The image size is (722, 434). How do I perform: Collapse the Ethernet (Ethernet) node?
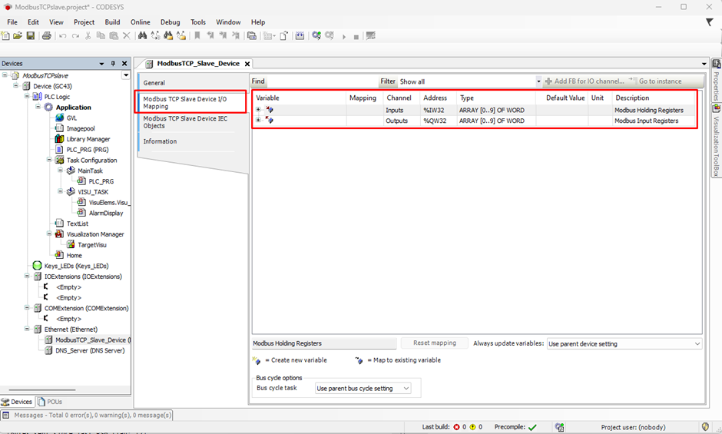point(27,329)
